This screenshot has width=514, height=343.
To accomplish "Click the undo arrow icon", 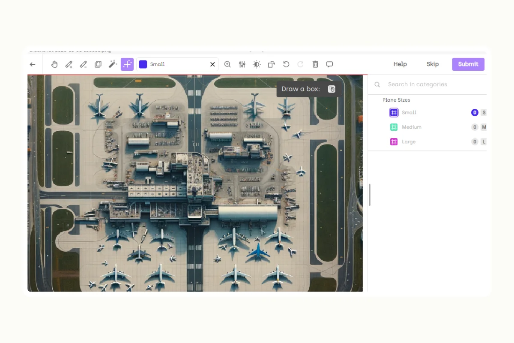I will point(286,64).
